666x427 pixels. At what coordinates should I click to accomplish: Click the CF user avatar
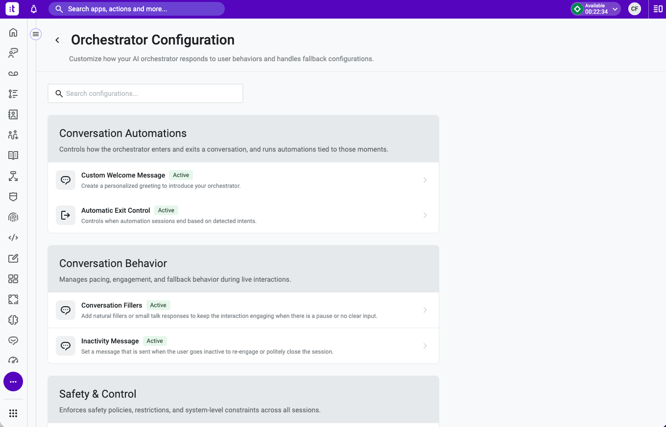pos(635,9)
